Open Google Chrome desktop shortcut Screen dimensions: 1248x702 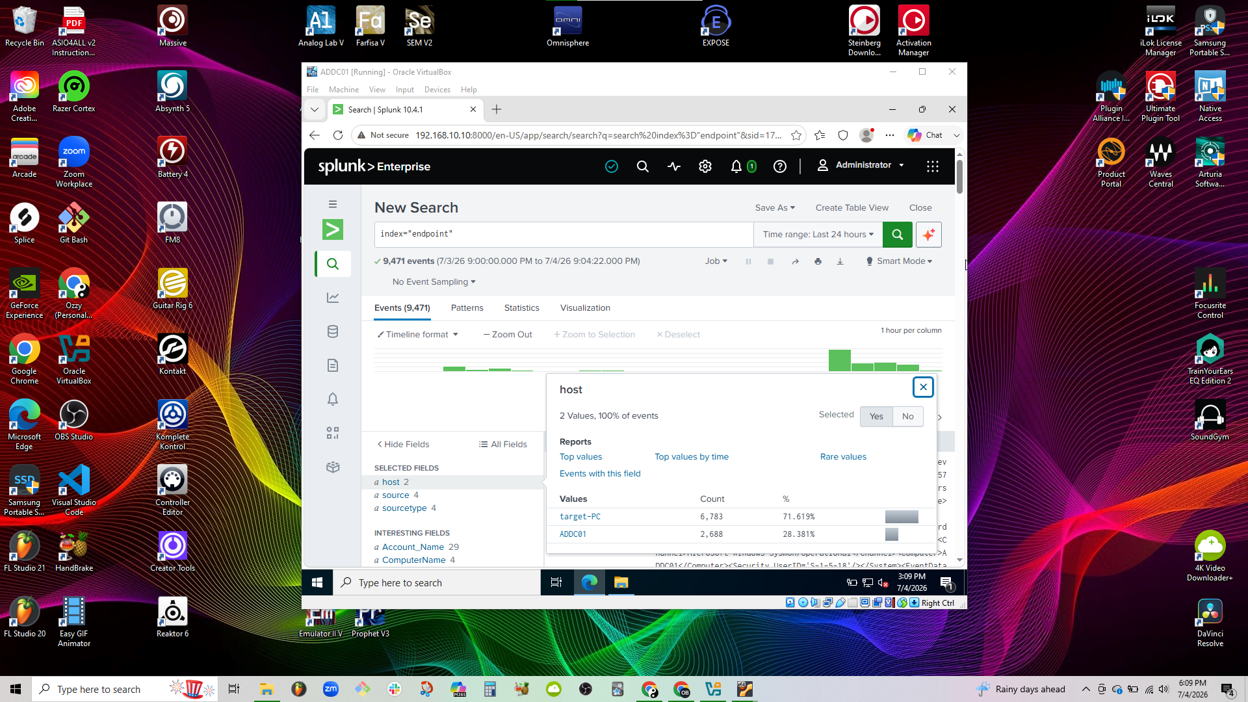(x=25, y=359)
